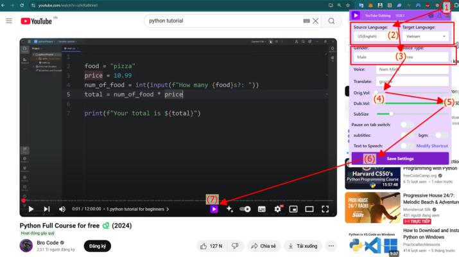
Task: Focus the search box containing 'python tutorial'
Action: [x=225, y=21]
